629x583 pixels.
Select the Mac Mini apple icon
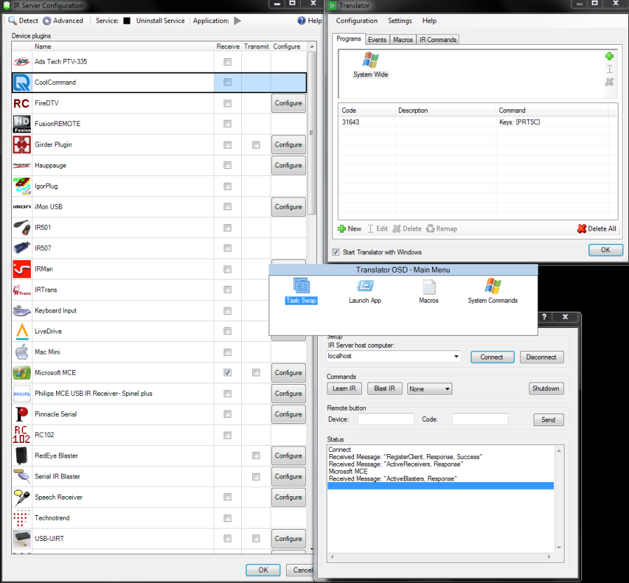[22, 352]
